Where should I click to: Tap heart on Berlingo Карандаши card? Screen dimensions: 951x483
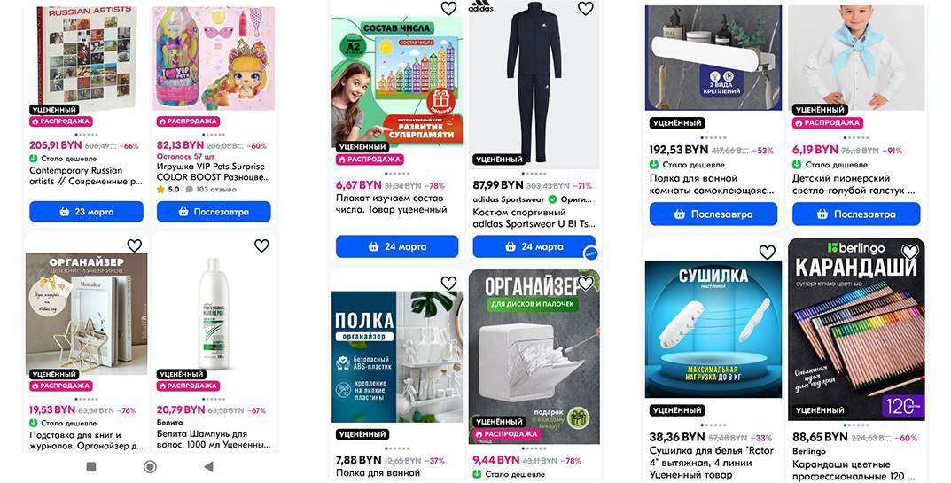tap(909, 251)
